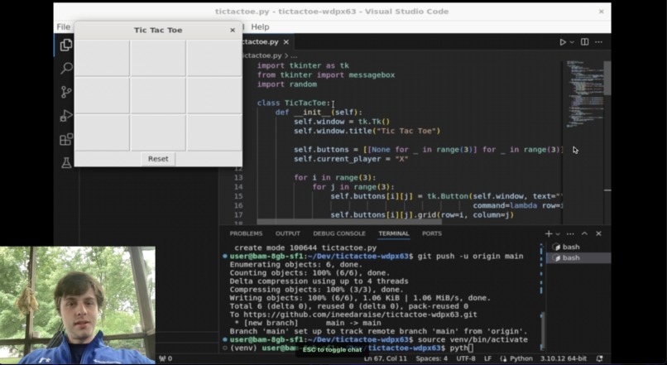Click the tictactoe.py breadcrumb above the code

[x=262, y=55]
